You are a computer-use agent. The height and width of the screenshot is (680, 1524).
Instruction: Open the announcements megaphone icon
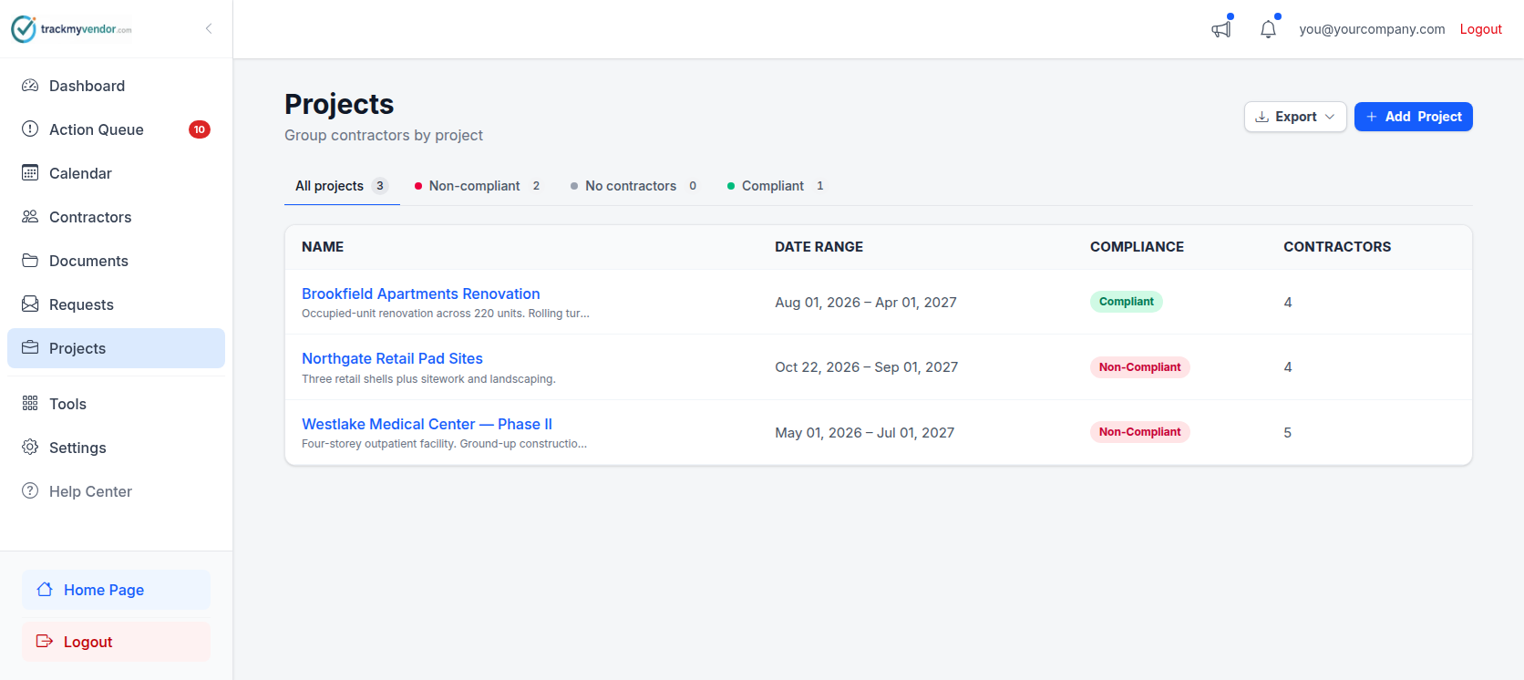click(1221, 29)
